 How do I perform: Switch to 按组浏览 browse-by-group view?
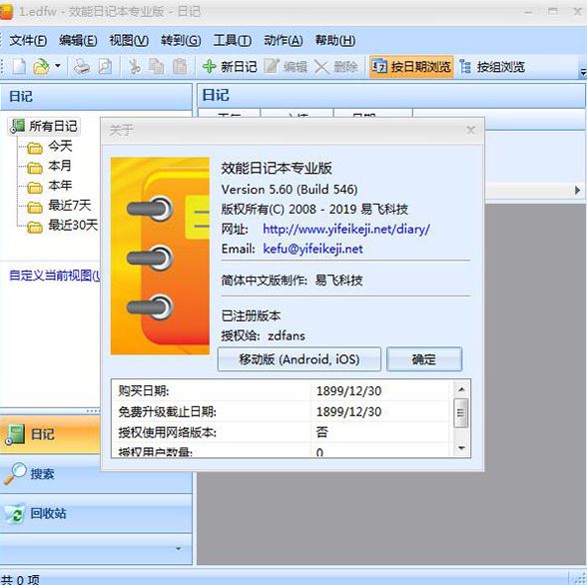tap(492, 67)
